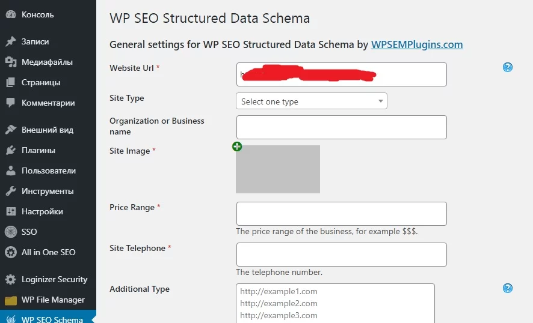Open Пользователи in the sidebar
The width and height of the screenshot is (533, 323).
pyautogui.click(x=49, y=171)
